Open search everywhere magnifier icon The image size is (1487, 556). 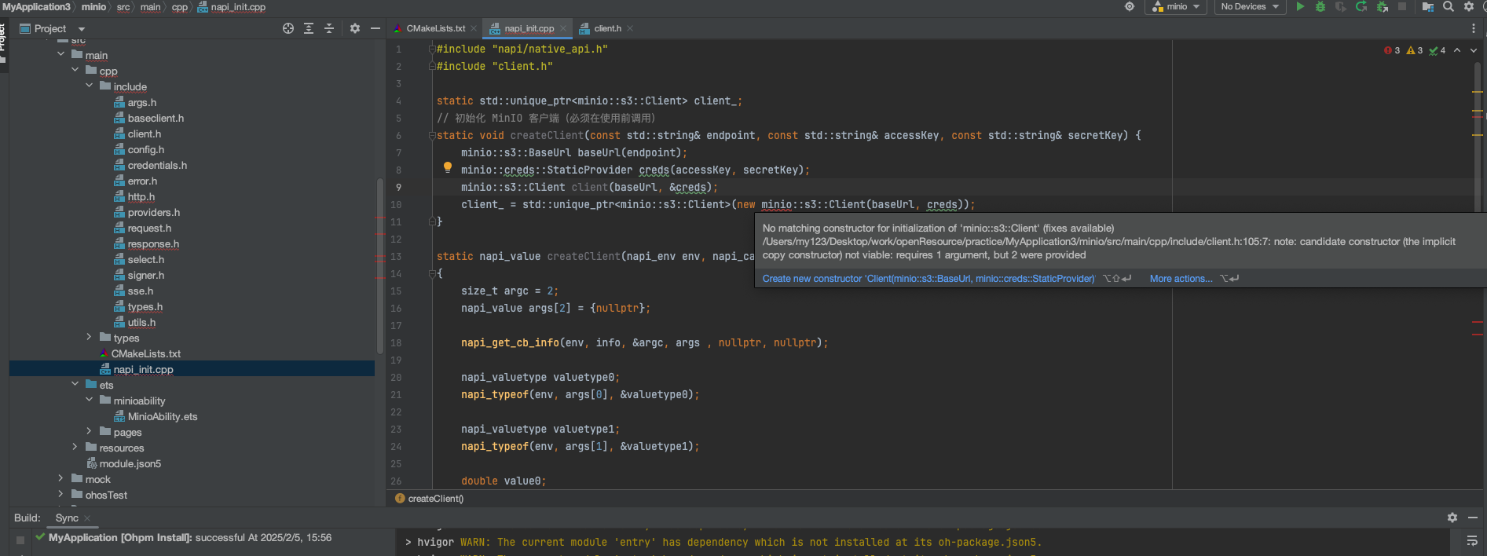[1449, 6]
